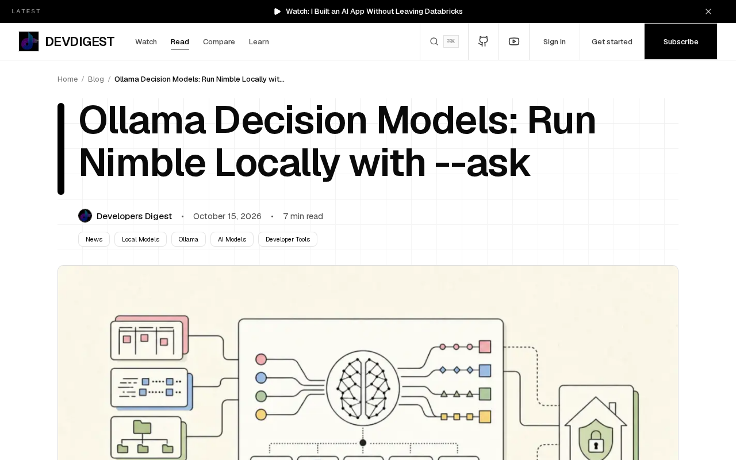Viewport: 736px width, 460px height.
Task: Click the play icon in the banner
Action: pyautogui.click(x=278, y=11)
